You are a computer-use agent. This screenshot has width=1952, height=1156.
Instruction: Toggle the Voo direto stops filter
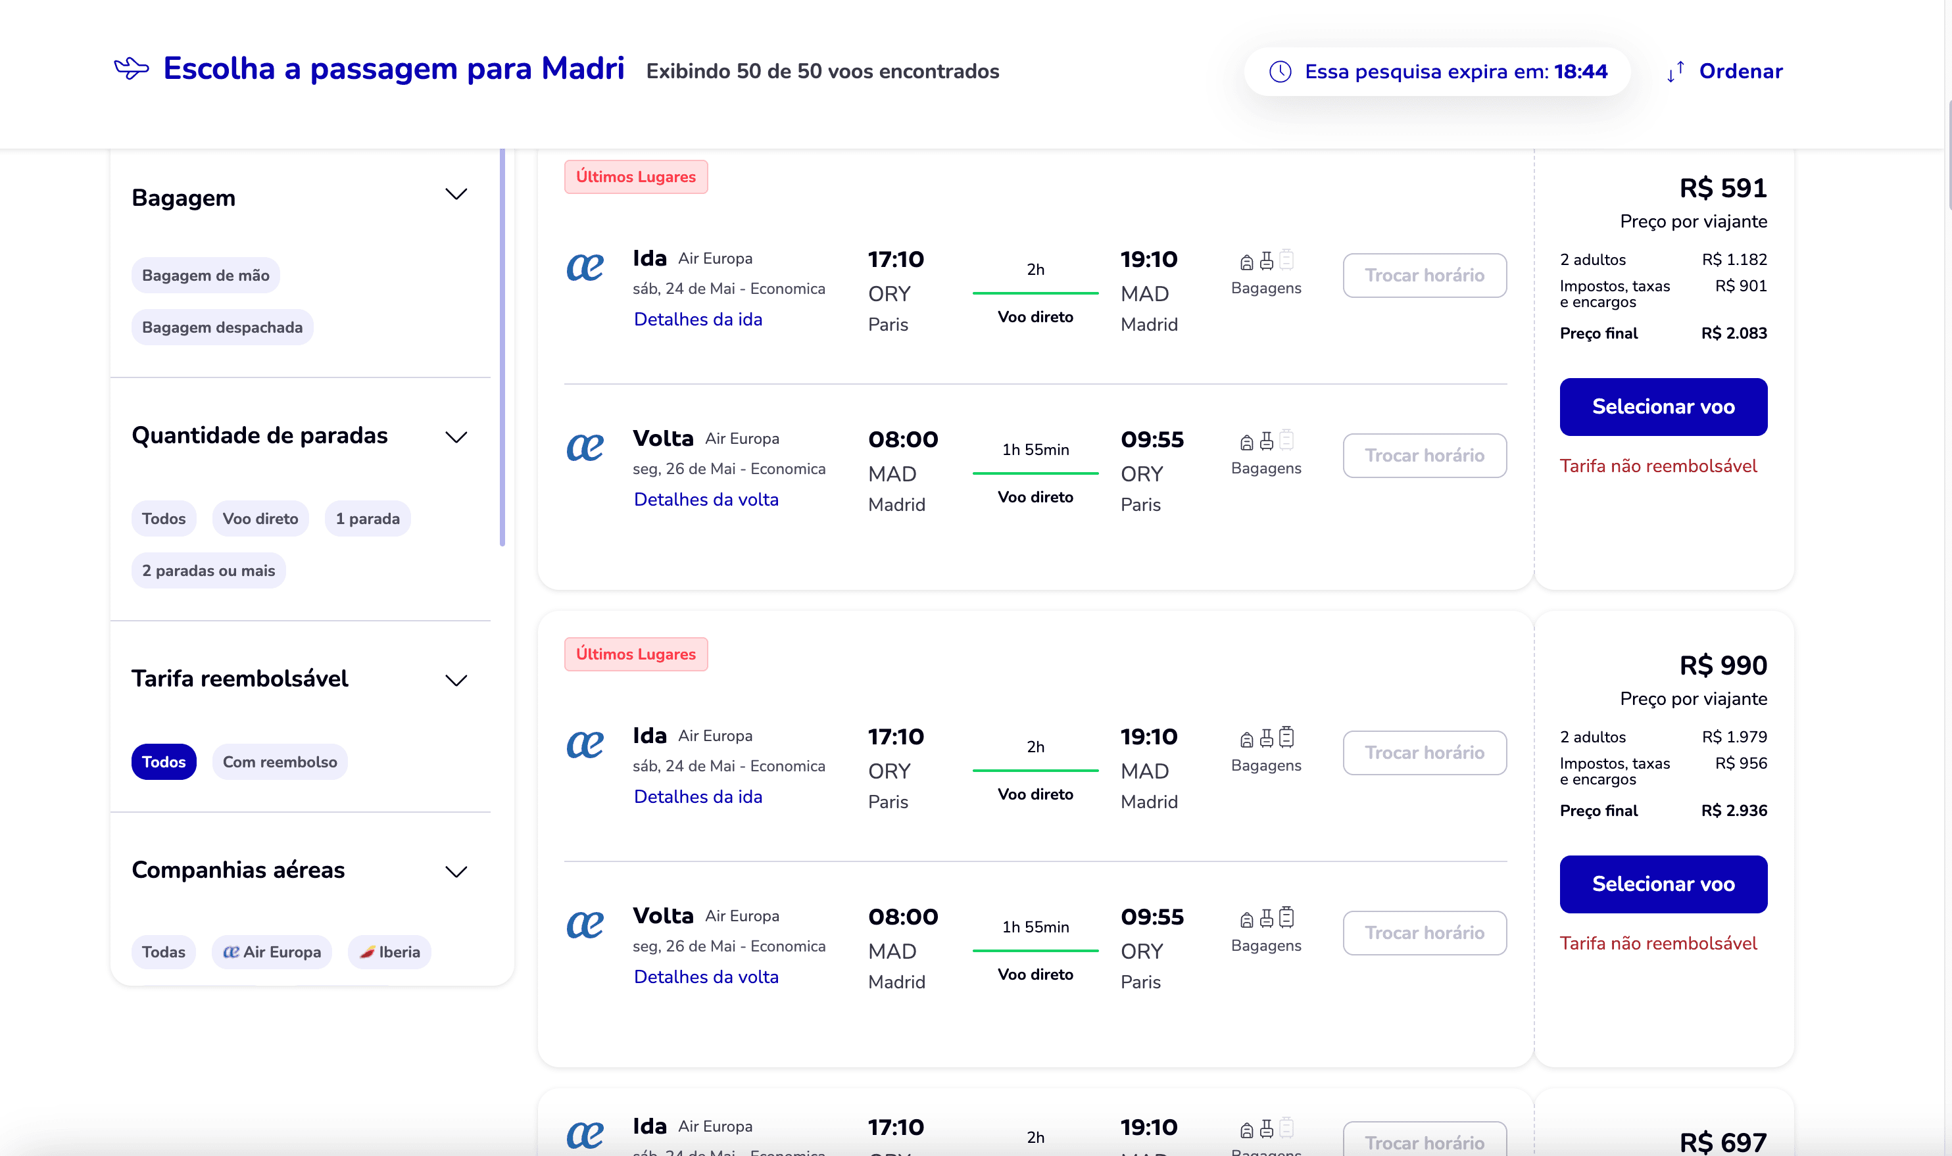pos(260,518)
